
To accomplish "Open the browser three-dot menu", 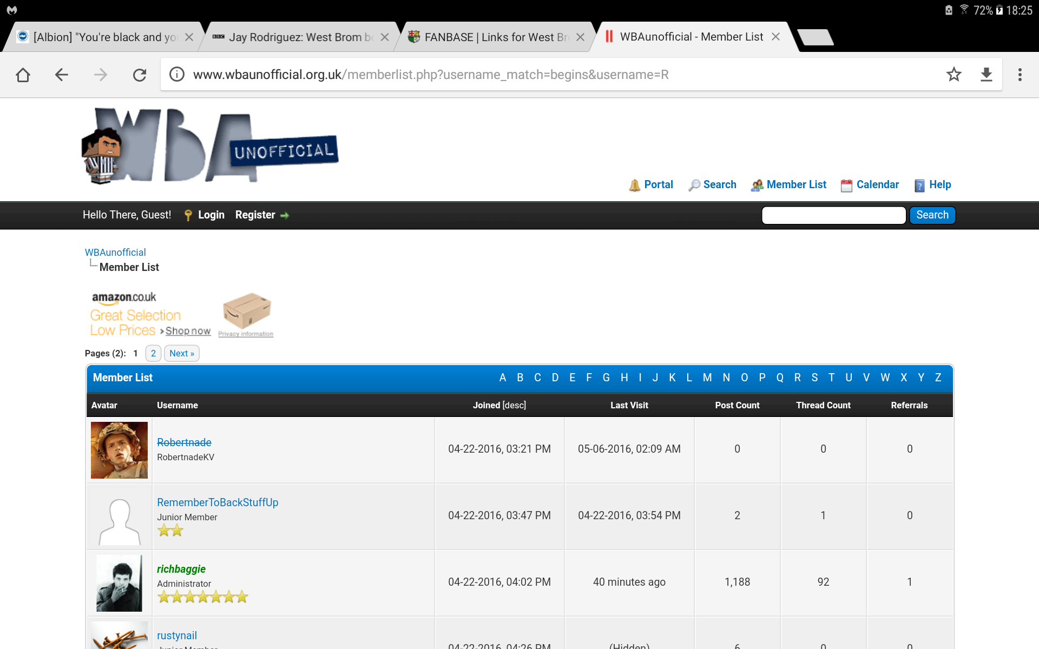I will coord(1020,75).
